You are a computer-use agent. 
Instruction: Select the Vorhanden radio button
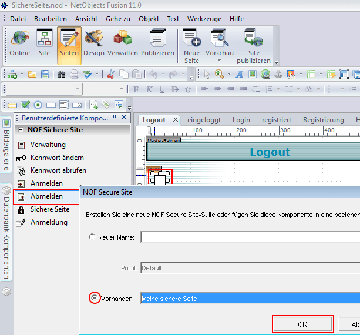point(94,298)
